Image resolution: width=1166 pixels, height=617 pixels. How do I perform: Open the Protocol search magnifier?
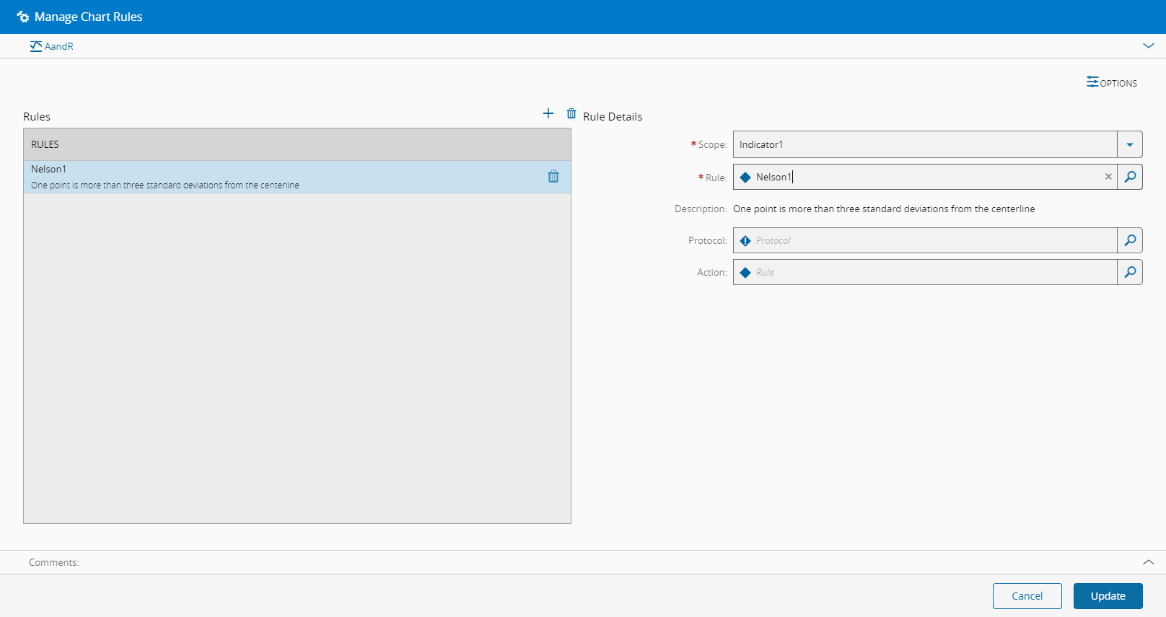[x=1130, y=240]
